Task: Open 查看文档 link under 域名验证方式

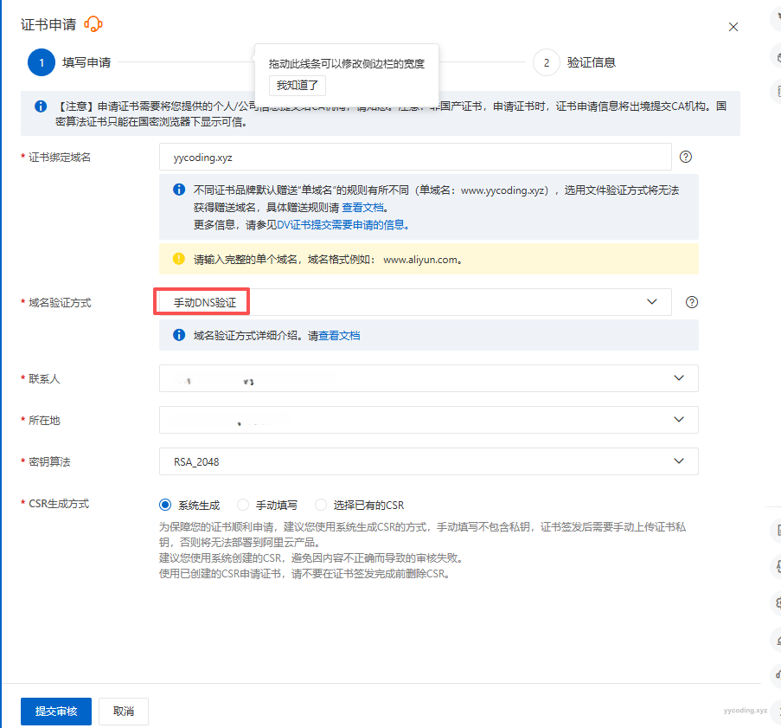Action: click(x=339, y=335)
